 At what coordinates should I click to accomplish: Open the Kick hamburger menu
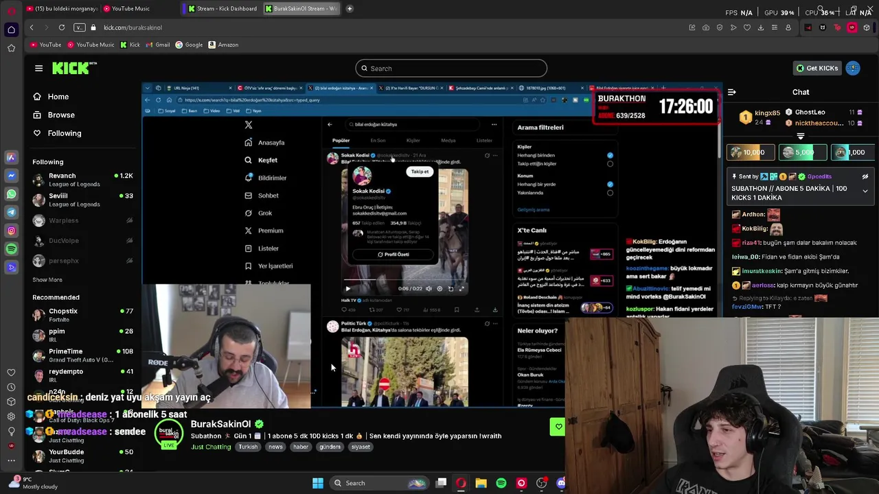tap(38, 68)
